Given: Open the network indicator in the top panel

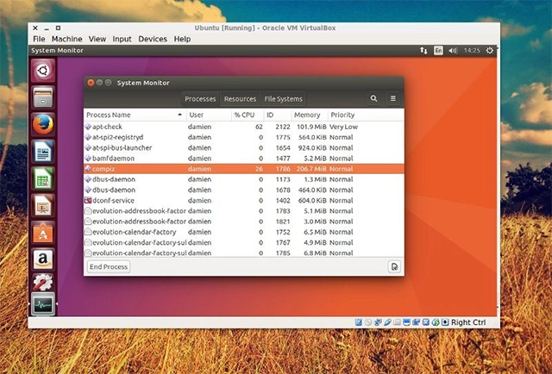Looking at the screenshot, I should (x=423, y=51).
